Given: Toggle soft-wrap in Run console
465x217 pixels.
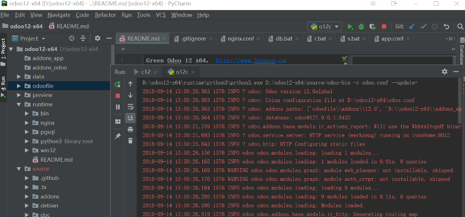Looking at the screenshot, I should click(x=130, y=107).
